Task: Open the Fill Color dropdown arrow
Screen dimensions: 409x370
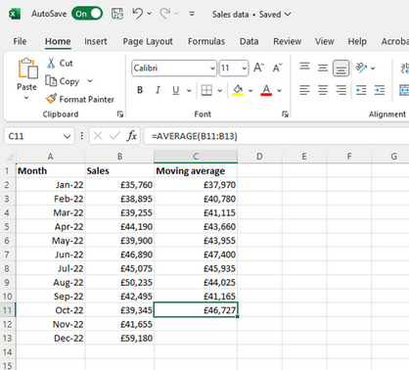Action: point(250,90)
